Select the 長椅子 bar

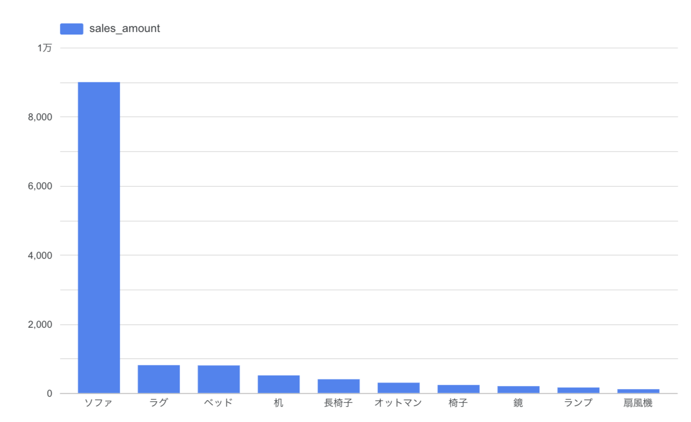(x=338, y=386)
